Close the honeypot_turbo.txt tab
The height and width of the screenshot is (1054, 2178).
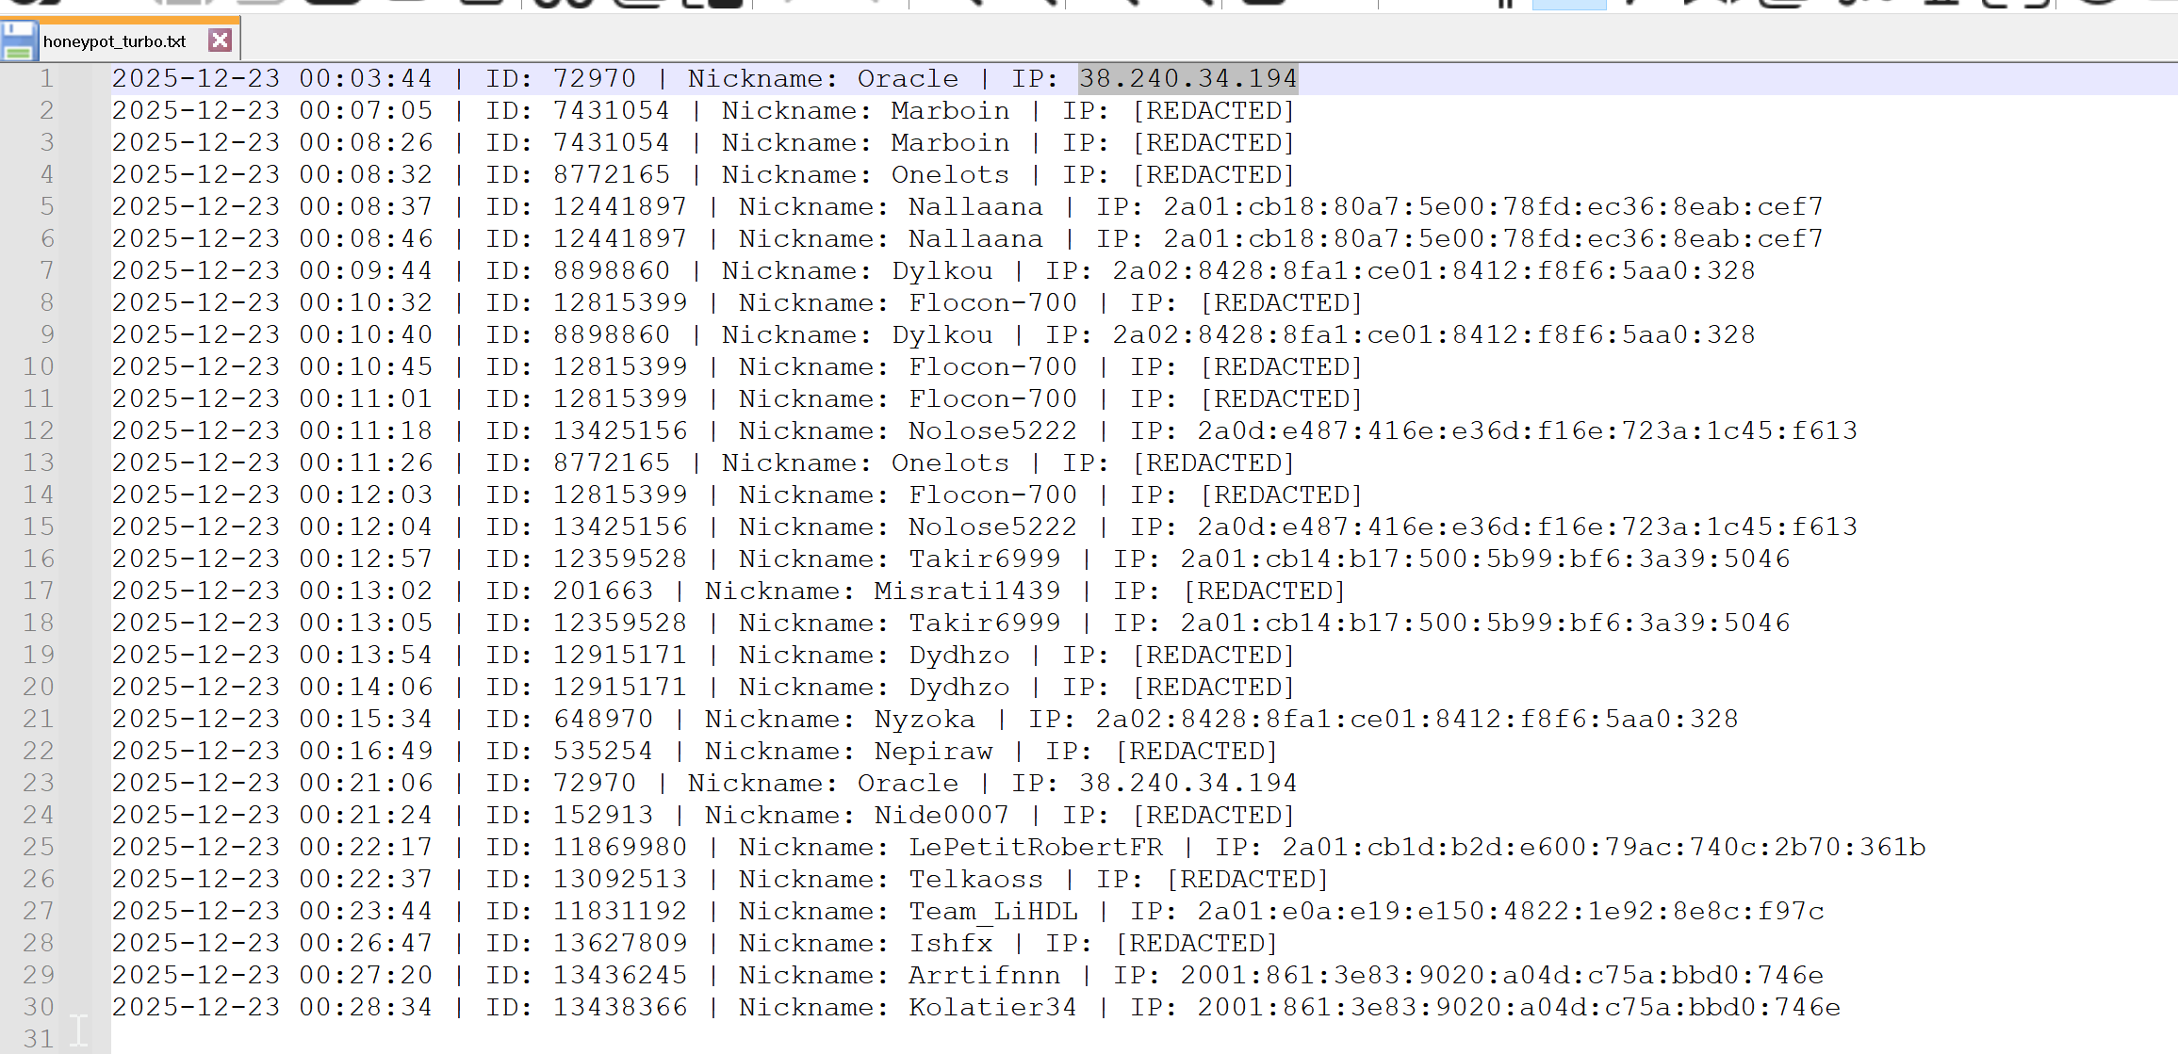tap(220, 41)
